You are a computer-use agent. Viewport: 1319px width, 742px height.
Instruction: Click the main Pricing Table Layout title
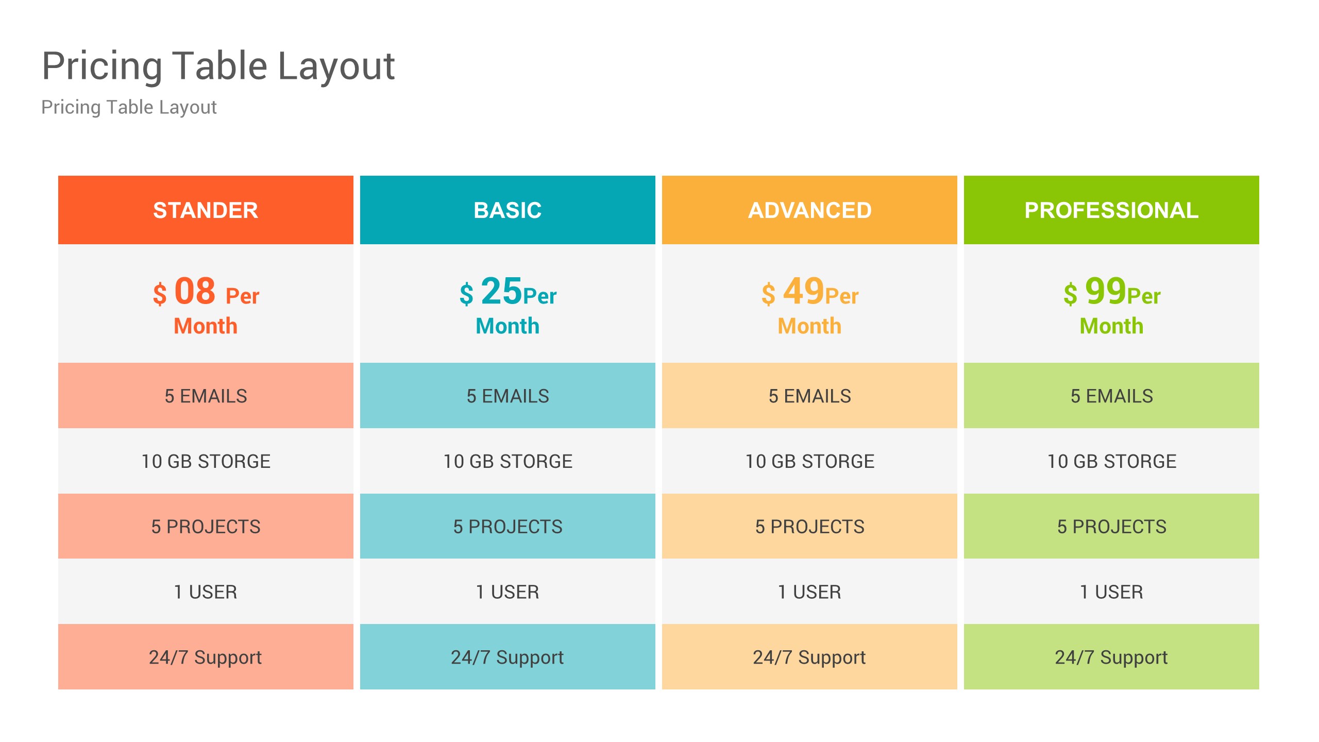[x=218, y=66]
